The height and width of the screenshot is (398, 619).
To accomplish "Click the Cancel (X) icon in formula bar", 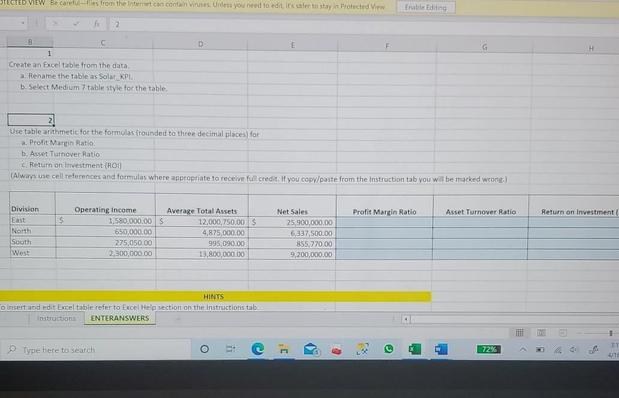I will tap(56, 25).
